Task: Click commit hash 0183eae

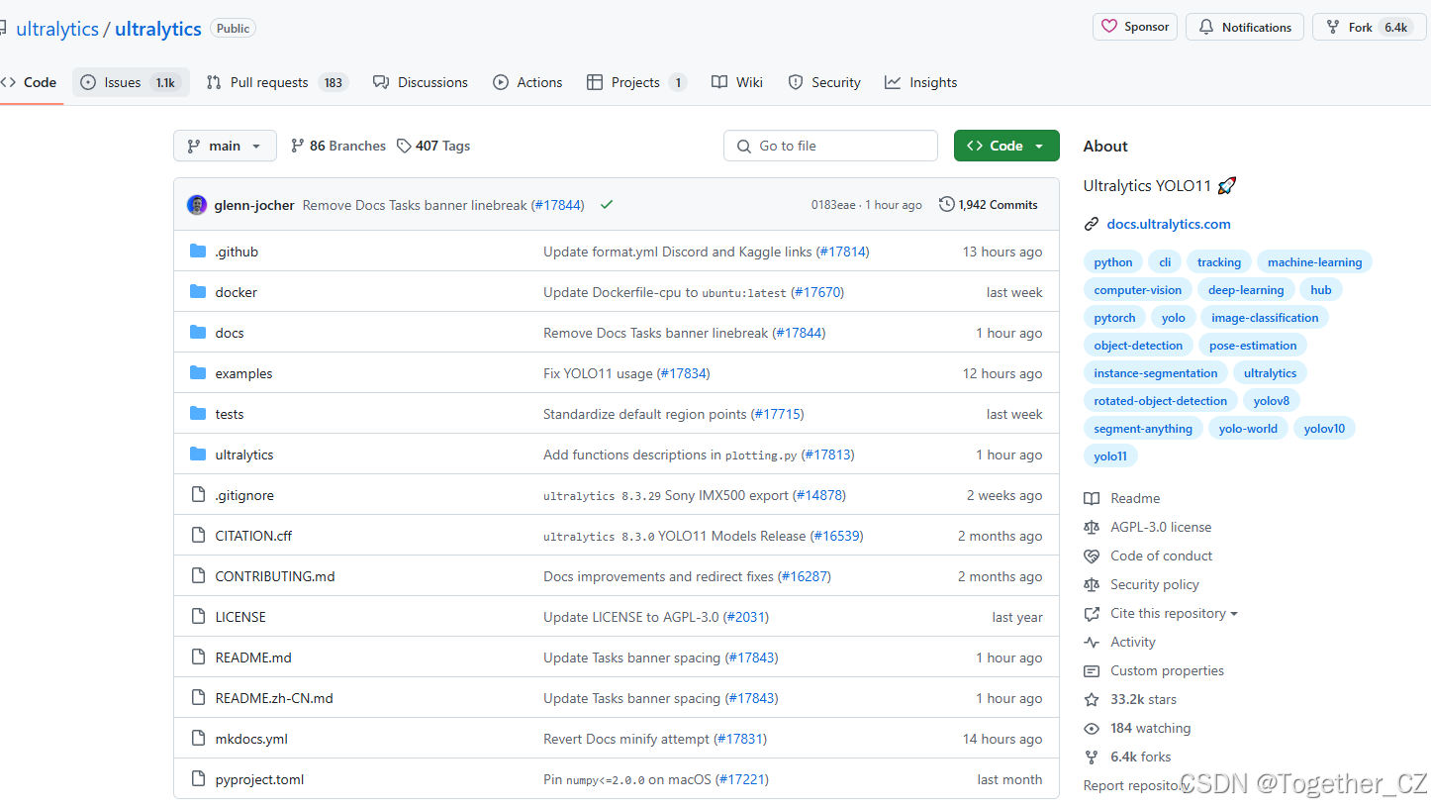Action: [834, 205]
